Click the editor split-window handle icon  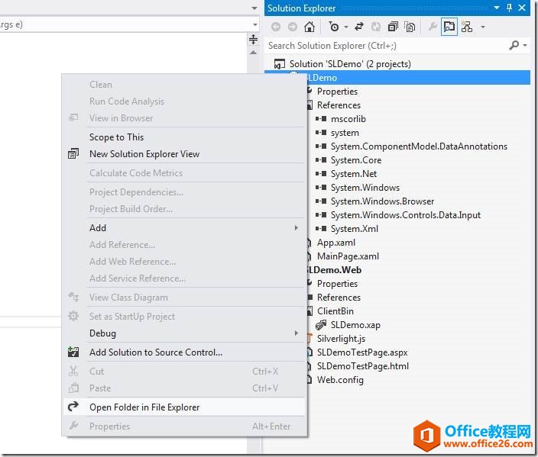pyautogui.click(x=253, y=40)
